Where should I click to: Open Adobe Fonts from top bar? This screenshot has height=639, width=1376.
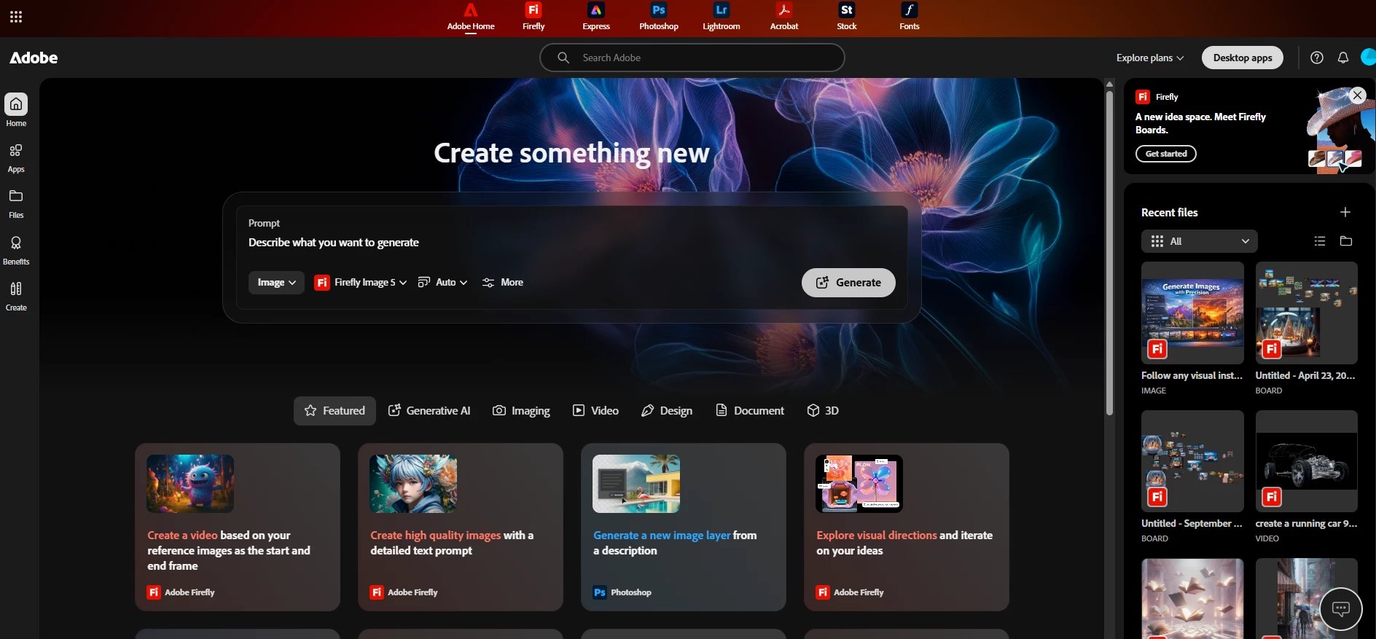tap(910, 17)
